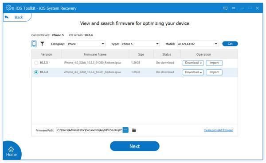Click the Firmware Path text field
Viewport: 266px width, 163px height.
coord(90,130)
